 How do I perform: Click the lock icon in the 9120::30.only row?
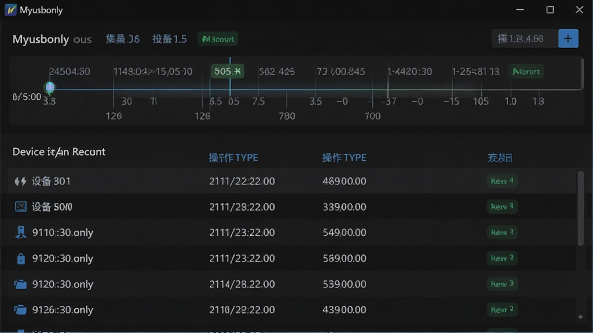[21, 258]
